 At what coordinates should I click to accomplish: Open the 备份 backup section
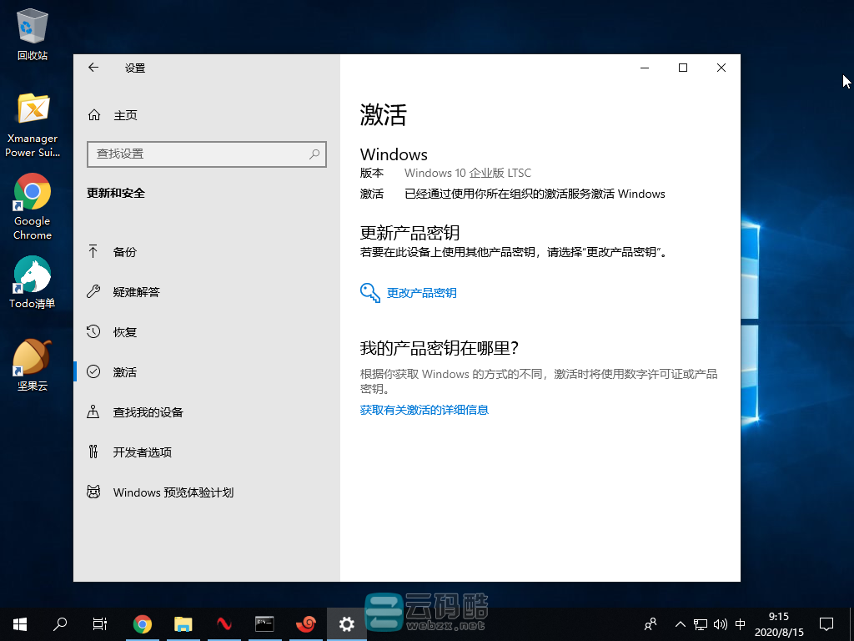pos(124,252)
